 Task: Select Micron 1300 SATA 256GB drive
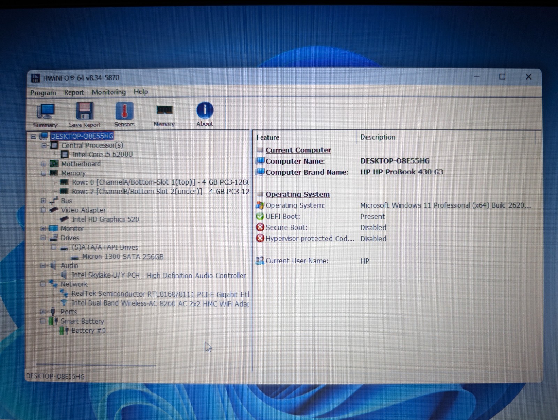pos(123,257)
